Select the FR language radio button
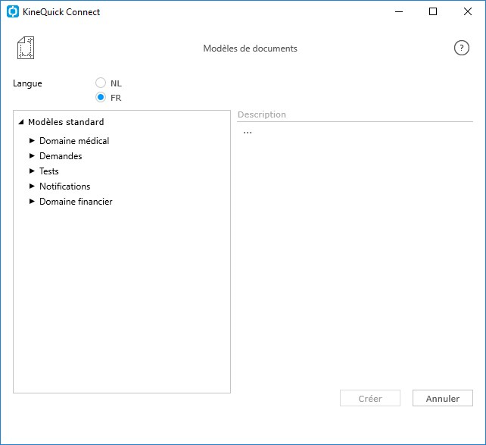Screen dimensions: 486x445 pyautogui.click(x=101, y=98)
